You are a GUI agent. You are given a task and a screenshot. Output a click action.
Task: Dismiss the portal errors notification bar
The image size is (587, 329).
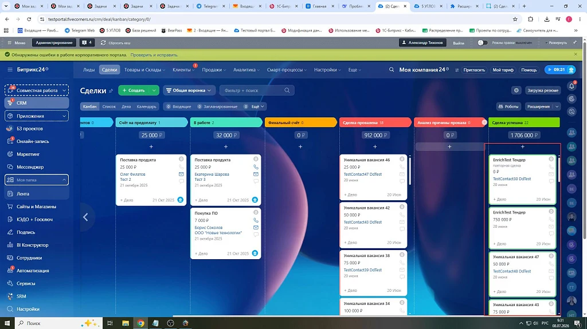pos(576,54)
